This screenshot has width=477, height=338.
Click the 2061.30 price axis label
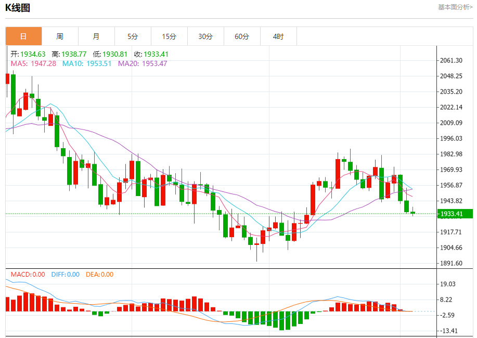(451, 60)
